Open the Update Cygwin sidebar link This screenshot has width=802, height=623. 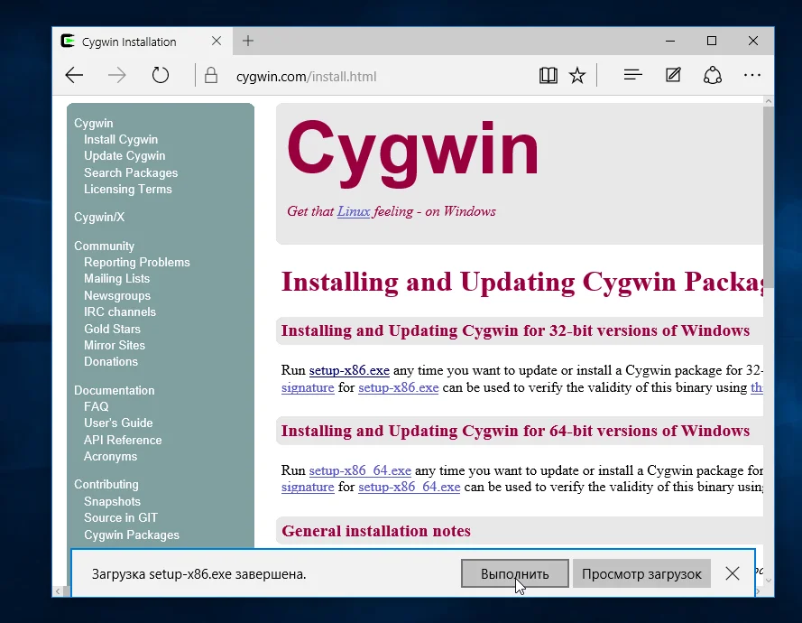(x=124, y=155)
